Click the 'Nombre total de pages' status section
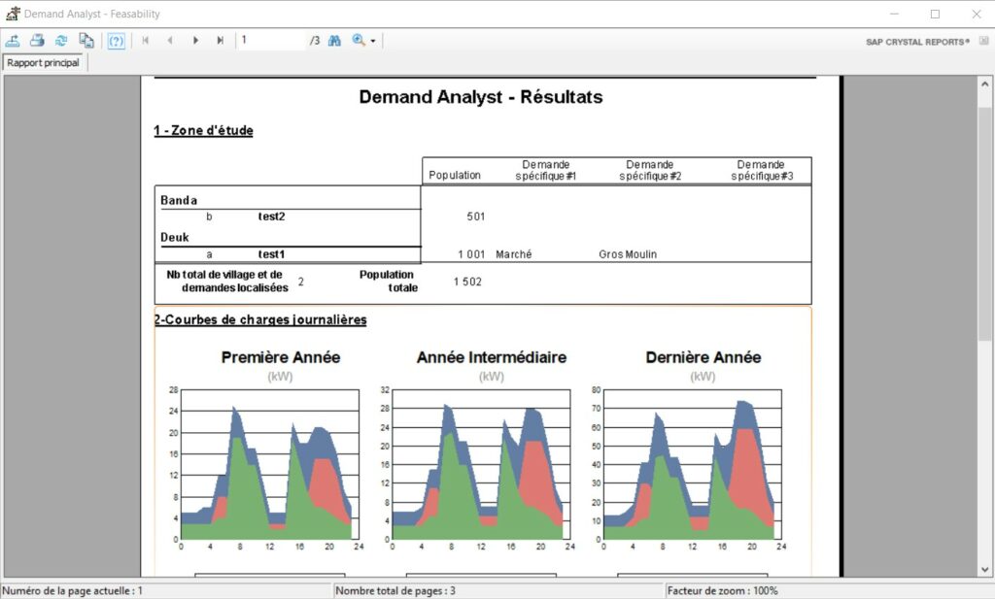This screenshot has width=995, height=599. pos(398,590)
